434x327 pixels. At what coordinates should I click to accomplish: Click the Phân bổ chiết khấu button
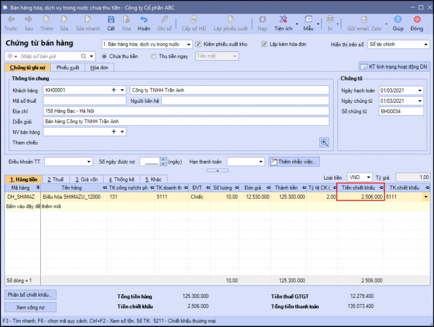click(31, 295)
